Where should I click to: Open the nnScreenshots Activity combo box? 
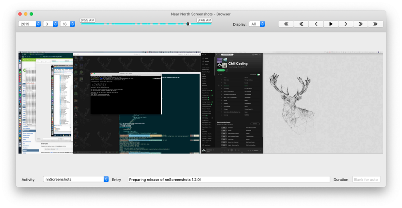tap(76, 179)
